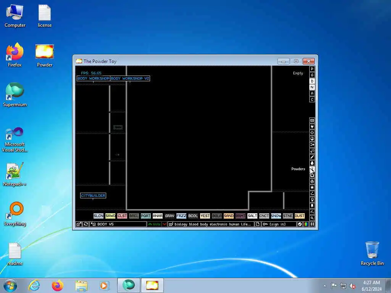Show hidden system tray icons
Image resolution: width=391 pixels, height=293 pixels.
325,286
